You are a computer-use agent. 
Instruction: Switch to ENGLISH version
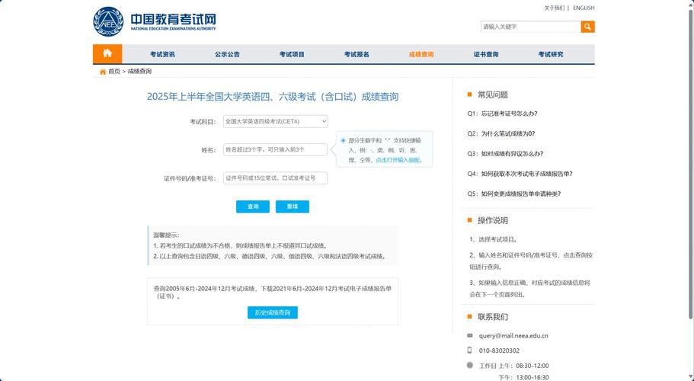pos(584,8)
